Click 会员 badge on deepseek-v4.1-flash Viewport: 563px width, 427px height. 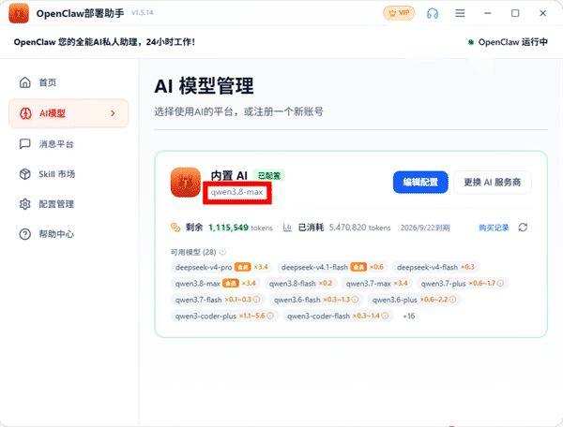point(358,267)
